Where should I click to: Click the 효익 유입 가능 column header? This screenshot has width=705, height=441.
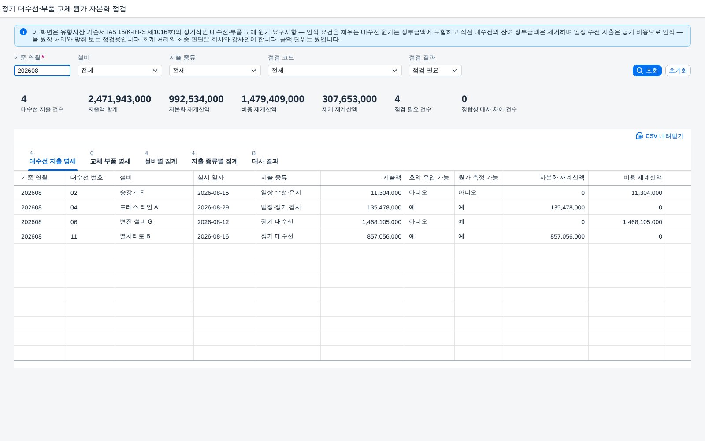(x=430, y=178)
